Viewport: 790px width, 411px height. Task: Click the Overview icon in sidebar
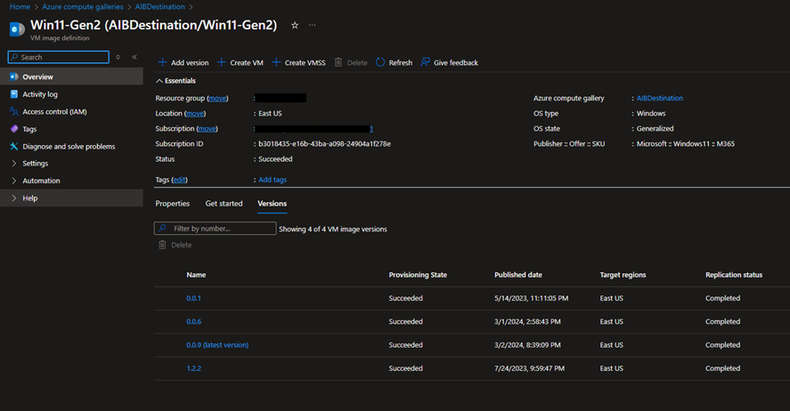coord(14,77)
